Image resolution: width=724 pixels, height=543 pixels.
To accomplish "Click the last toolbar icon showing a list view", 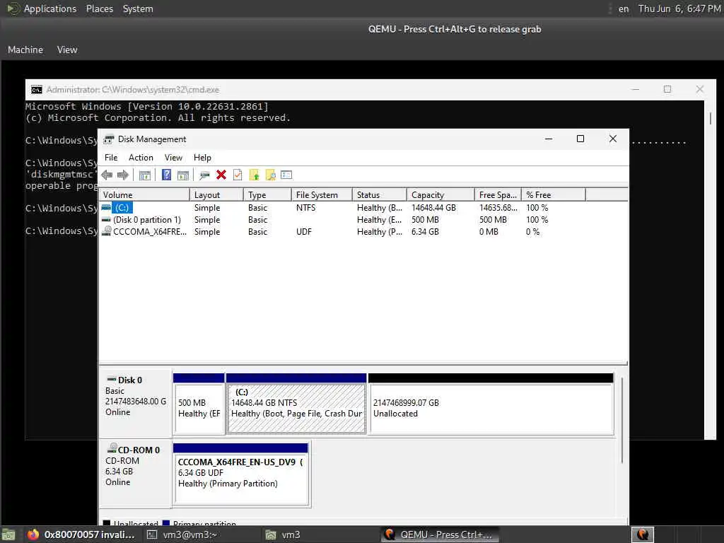I will click(x=286, y=175).
